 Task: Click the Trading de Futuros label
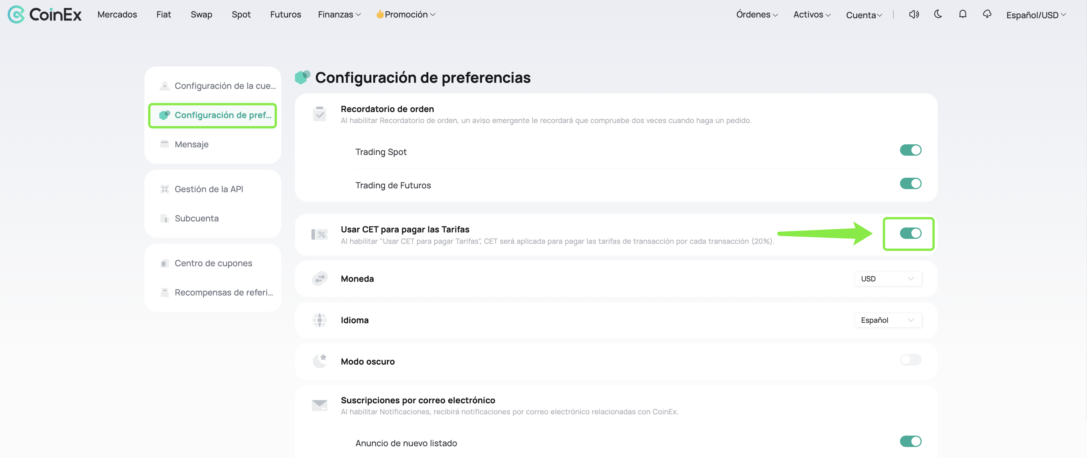point(393,185)
